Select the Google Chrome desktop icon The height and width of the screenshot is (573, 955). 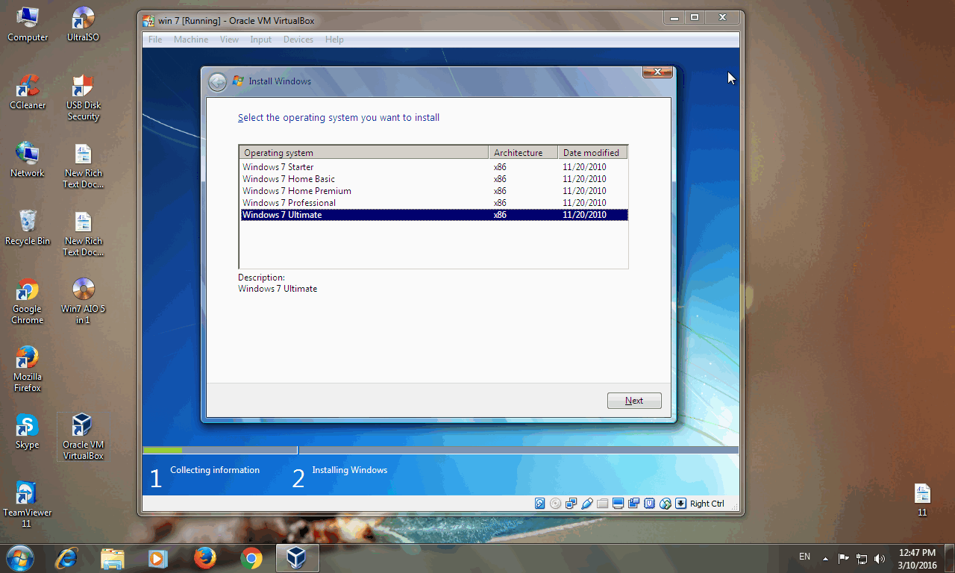tap(28, 301)
